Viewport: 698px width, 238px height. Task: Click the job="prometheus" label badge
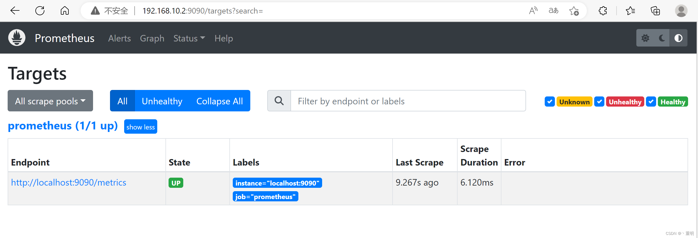265,196
